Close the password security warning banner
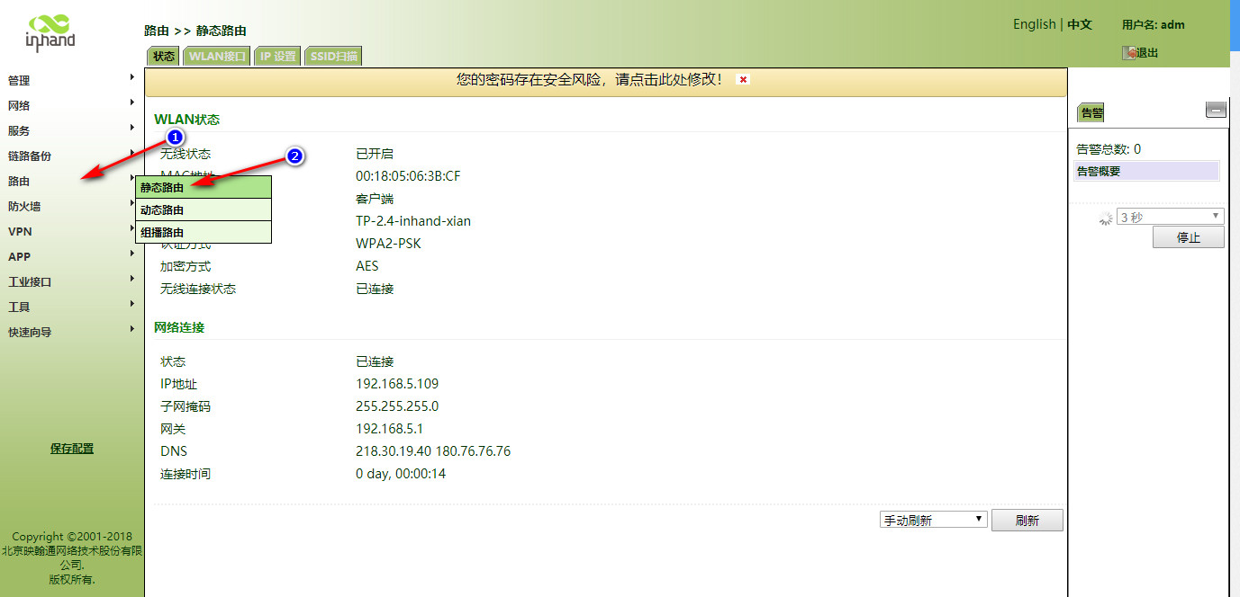 (743, 80)
